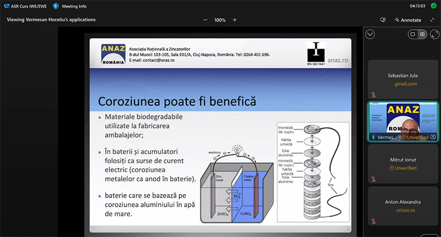Click the light bulb in battery diagram

pos(238,150)
